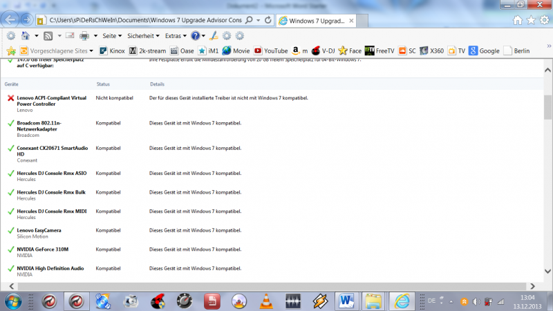
Task: Expand the Help dropdown arrow
Action: [203, 36]
